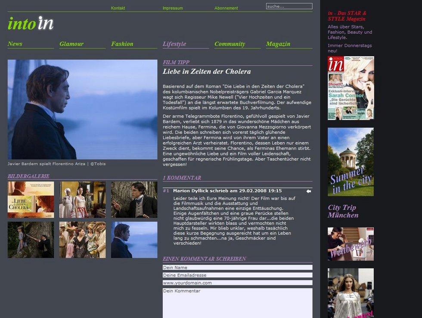Click the FILM TIPP section label
Screen dimensions: 422x318
[176, 62]
